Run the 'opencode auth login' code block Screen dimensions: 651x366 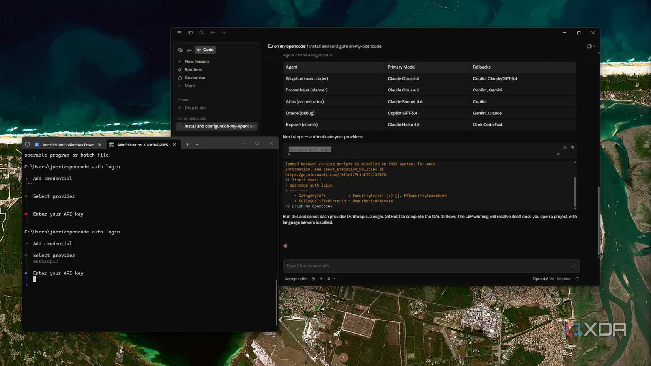click(565, 148)
